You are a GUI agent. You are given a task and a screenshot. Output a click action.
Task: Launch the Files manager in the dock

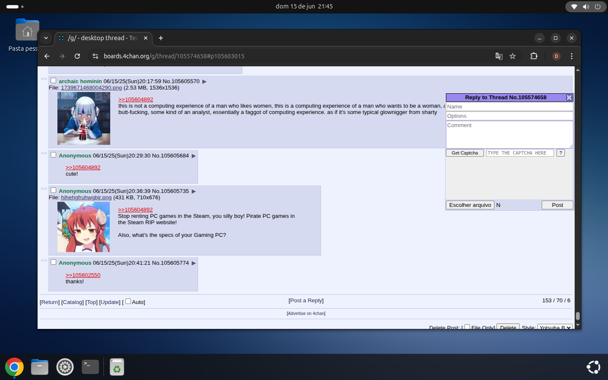[x=40, y=367]
